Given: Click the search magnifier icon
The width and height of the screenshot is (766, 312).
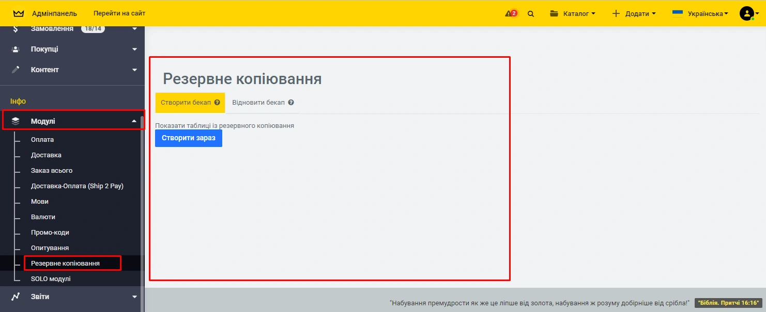Looking at the screenshot, I should click(x=531, y=13).
